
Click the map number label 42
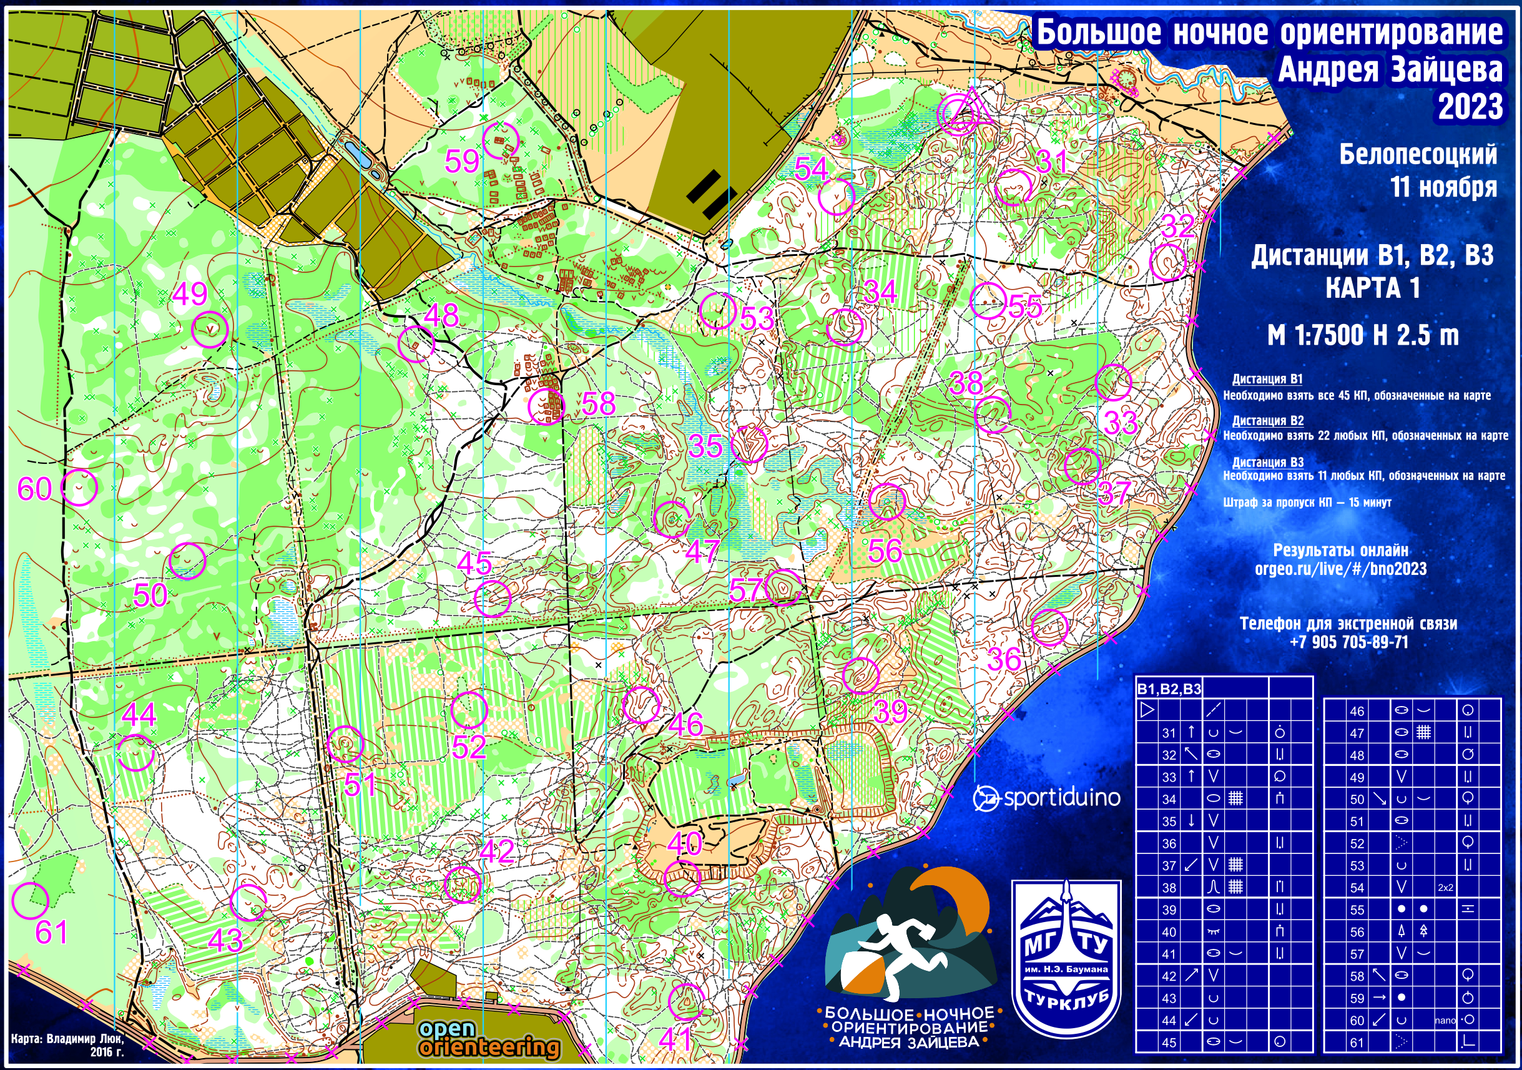[497, 852]
